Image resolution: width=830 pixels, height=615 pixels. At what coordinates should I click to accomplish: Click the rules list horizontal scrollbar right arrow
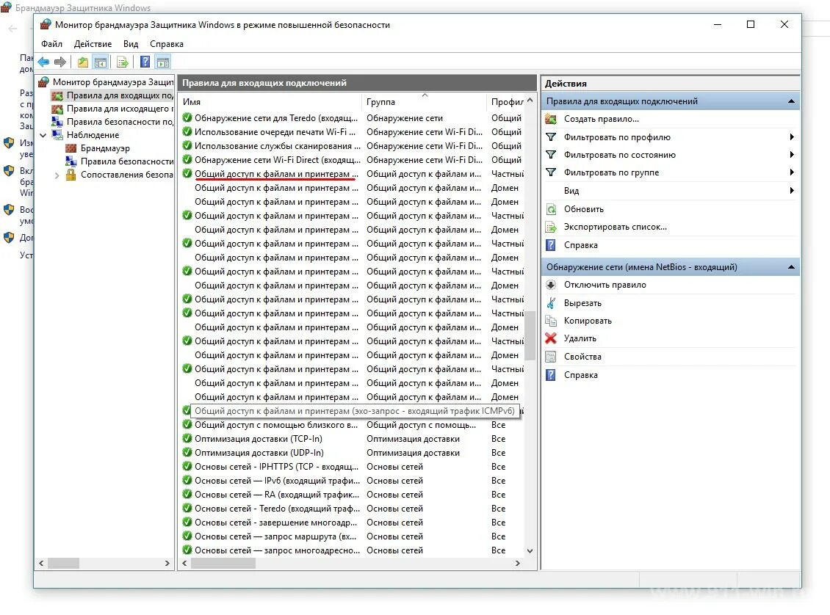(518, 564)
